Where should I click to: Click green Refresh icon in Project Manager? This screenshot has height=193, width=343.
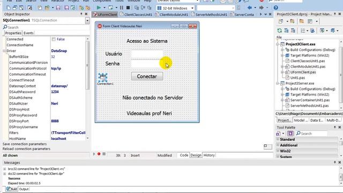click(280, 31)
